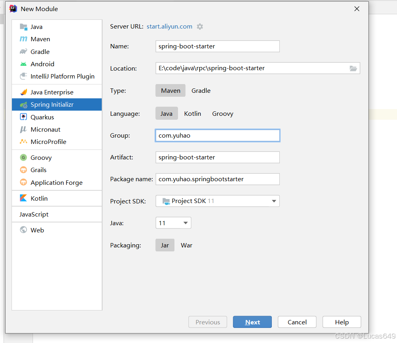Choose Java as language

click(167, 114)
